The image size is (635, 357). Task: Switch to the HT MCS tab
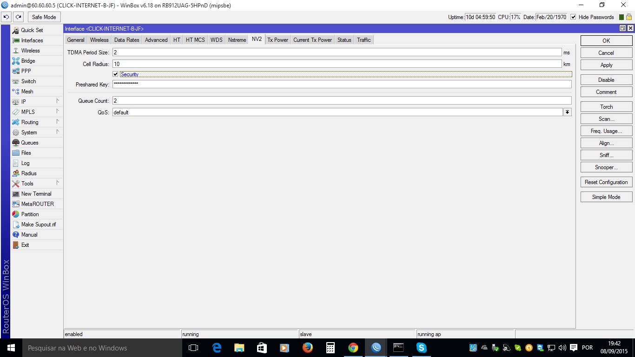(x=195, y=40)
